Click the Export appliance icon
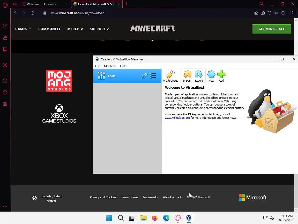The height and width of the screenshot is (224, 298). (x=199, y=76)
